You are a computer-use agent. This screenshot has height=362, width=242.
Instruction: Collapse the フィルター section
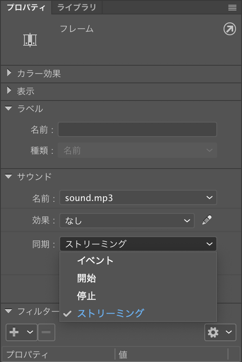pos(8,311)
